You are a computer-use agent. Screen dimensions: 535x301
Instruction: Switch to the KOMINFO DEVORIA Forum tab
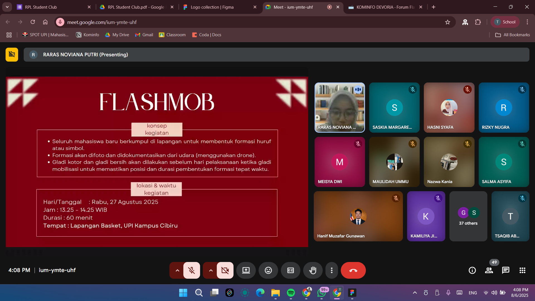(384, 7)
